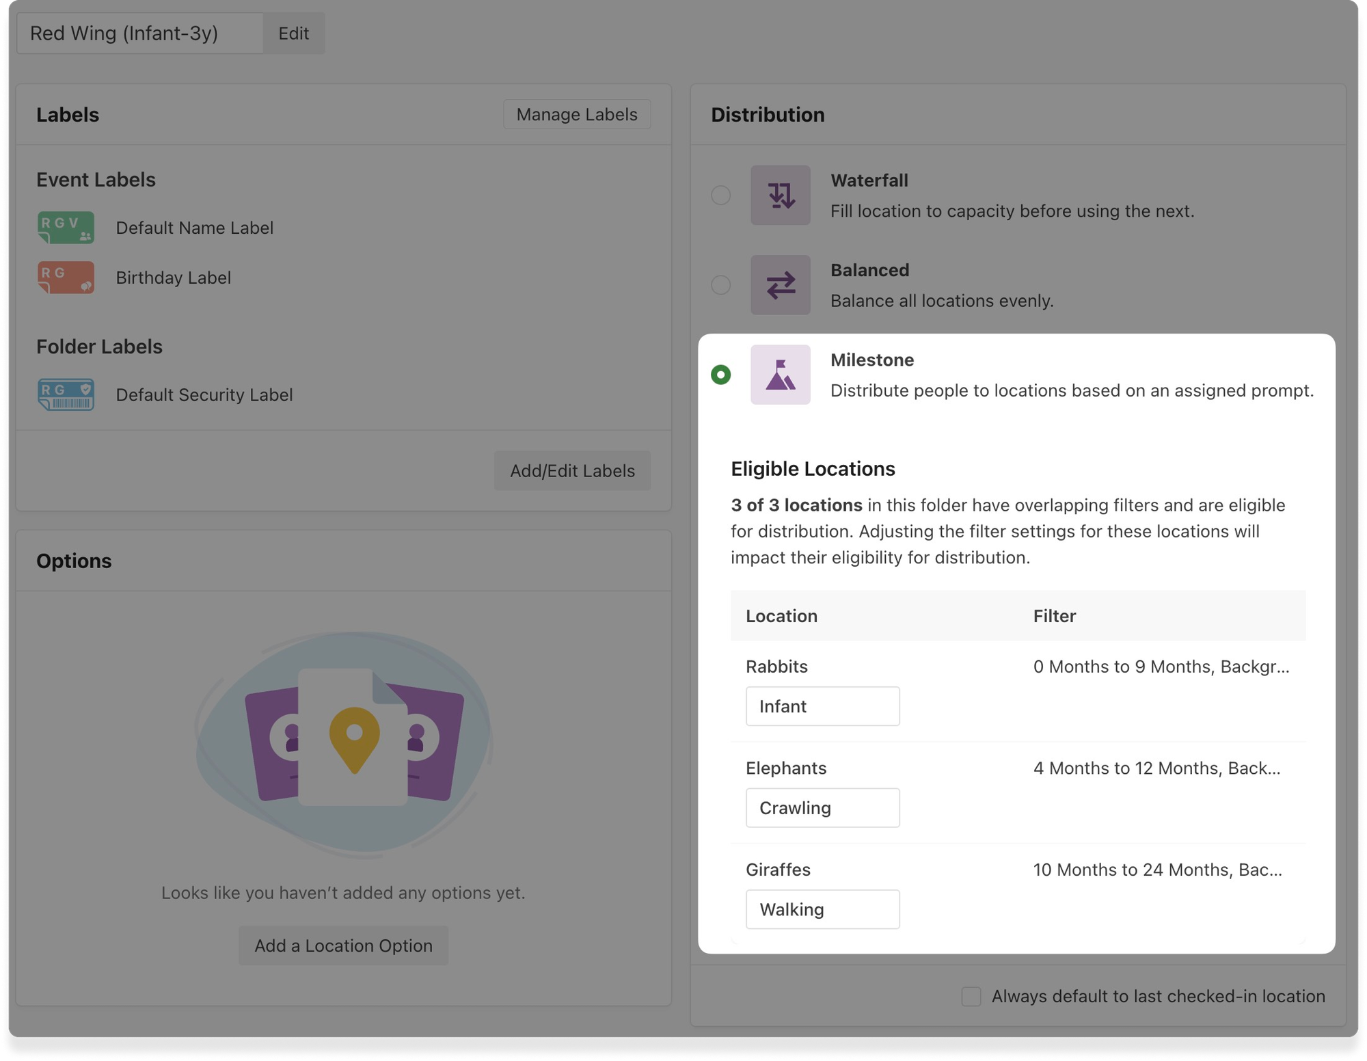This screenshot has width=1367, height=1061.
Task: Select the Balanced radio button
Action: [720, 285]
